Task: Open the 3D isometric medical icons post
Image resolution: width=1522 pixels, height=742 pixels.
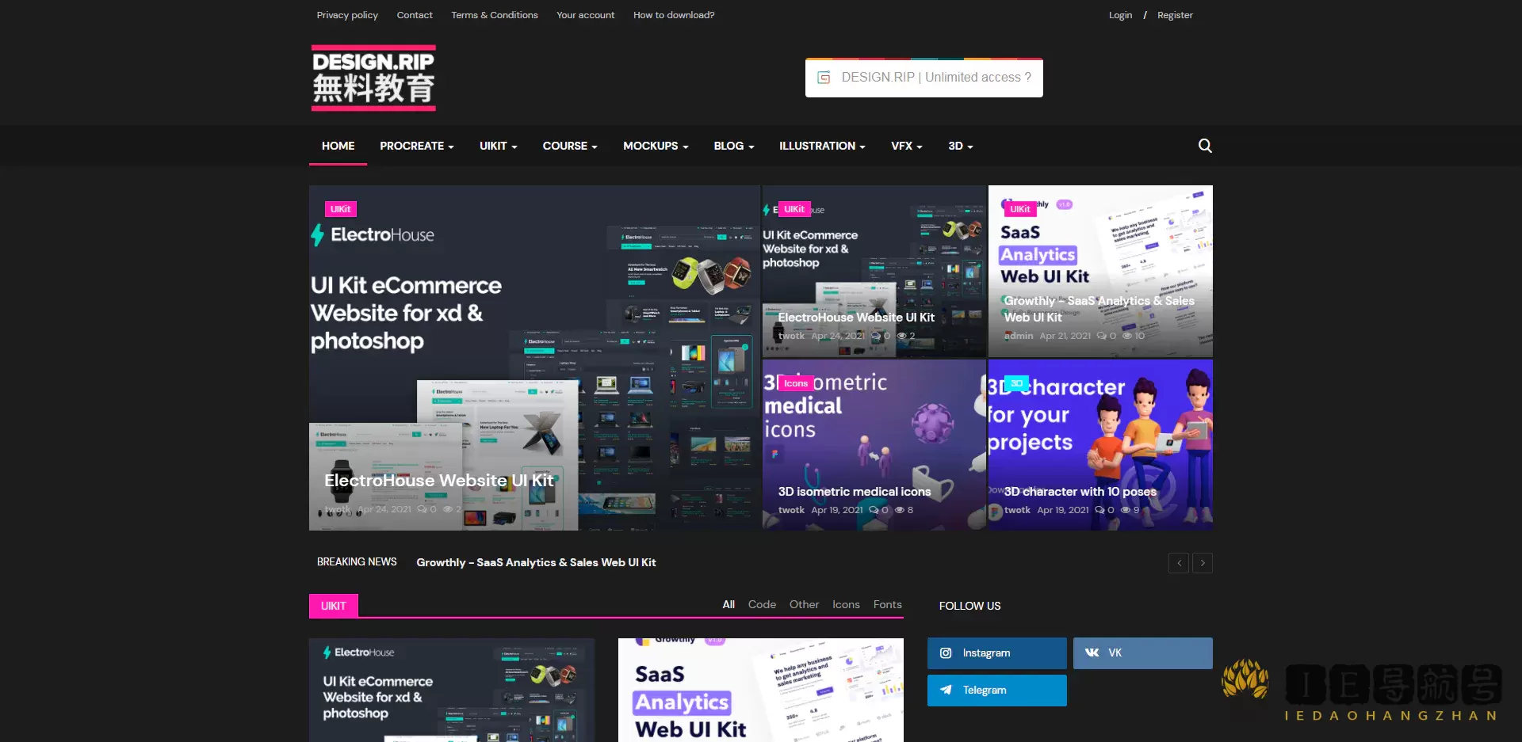Action: coord(854,492)
